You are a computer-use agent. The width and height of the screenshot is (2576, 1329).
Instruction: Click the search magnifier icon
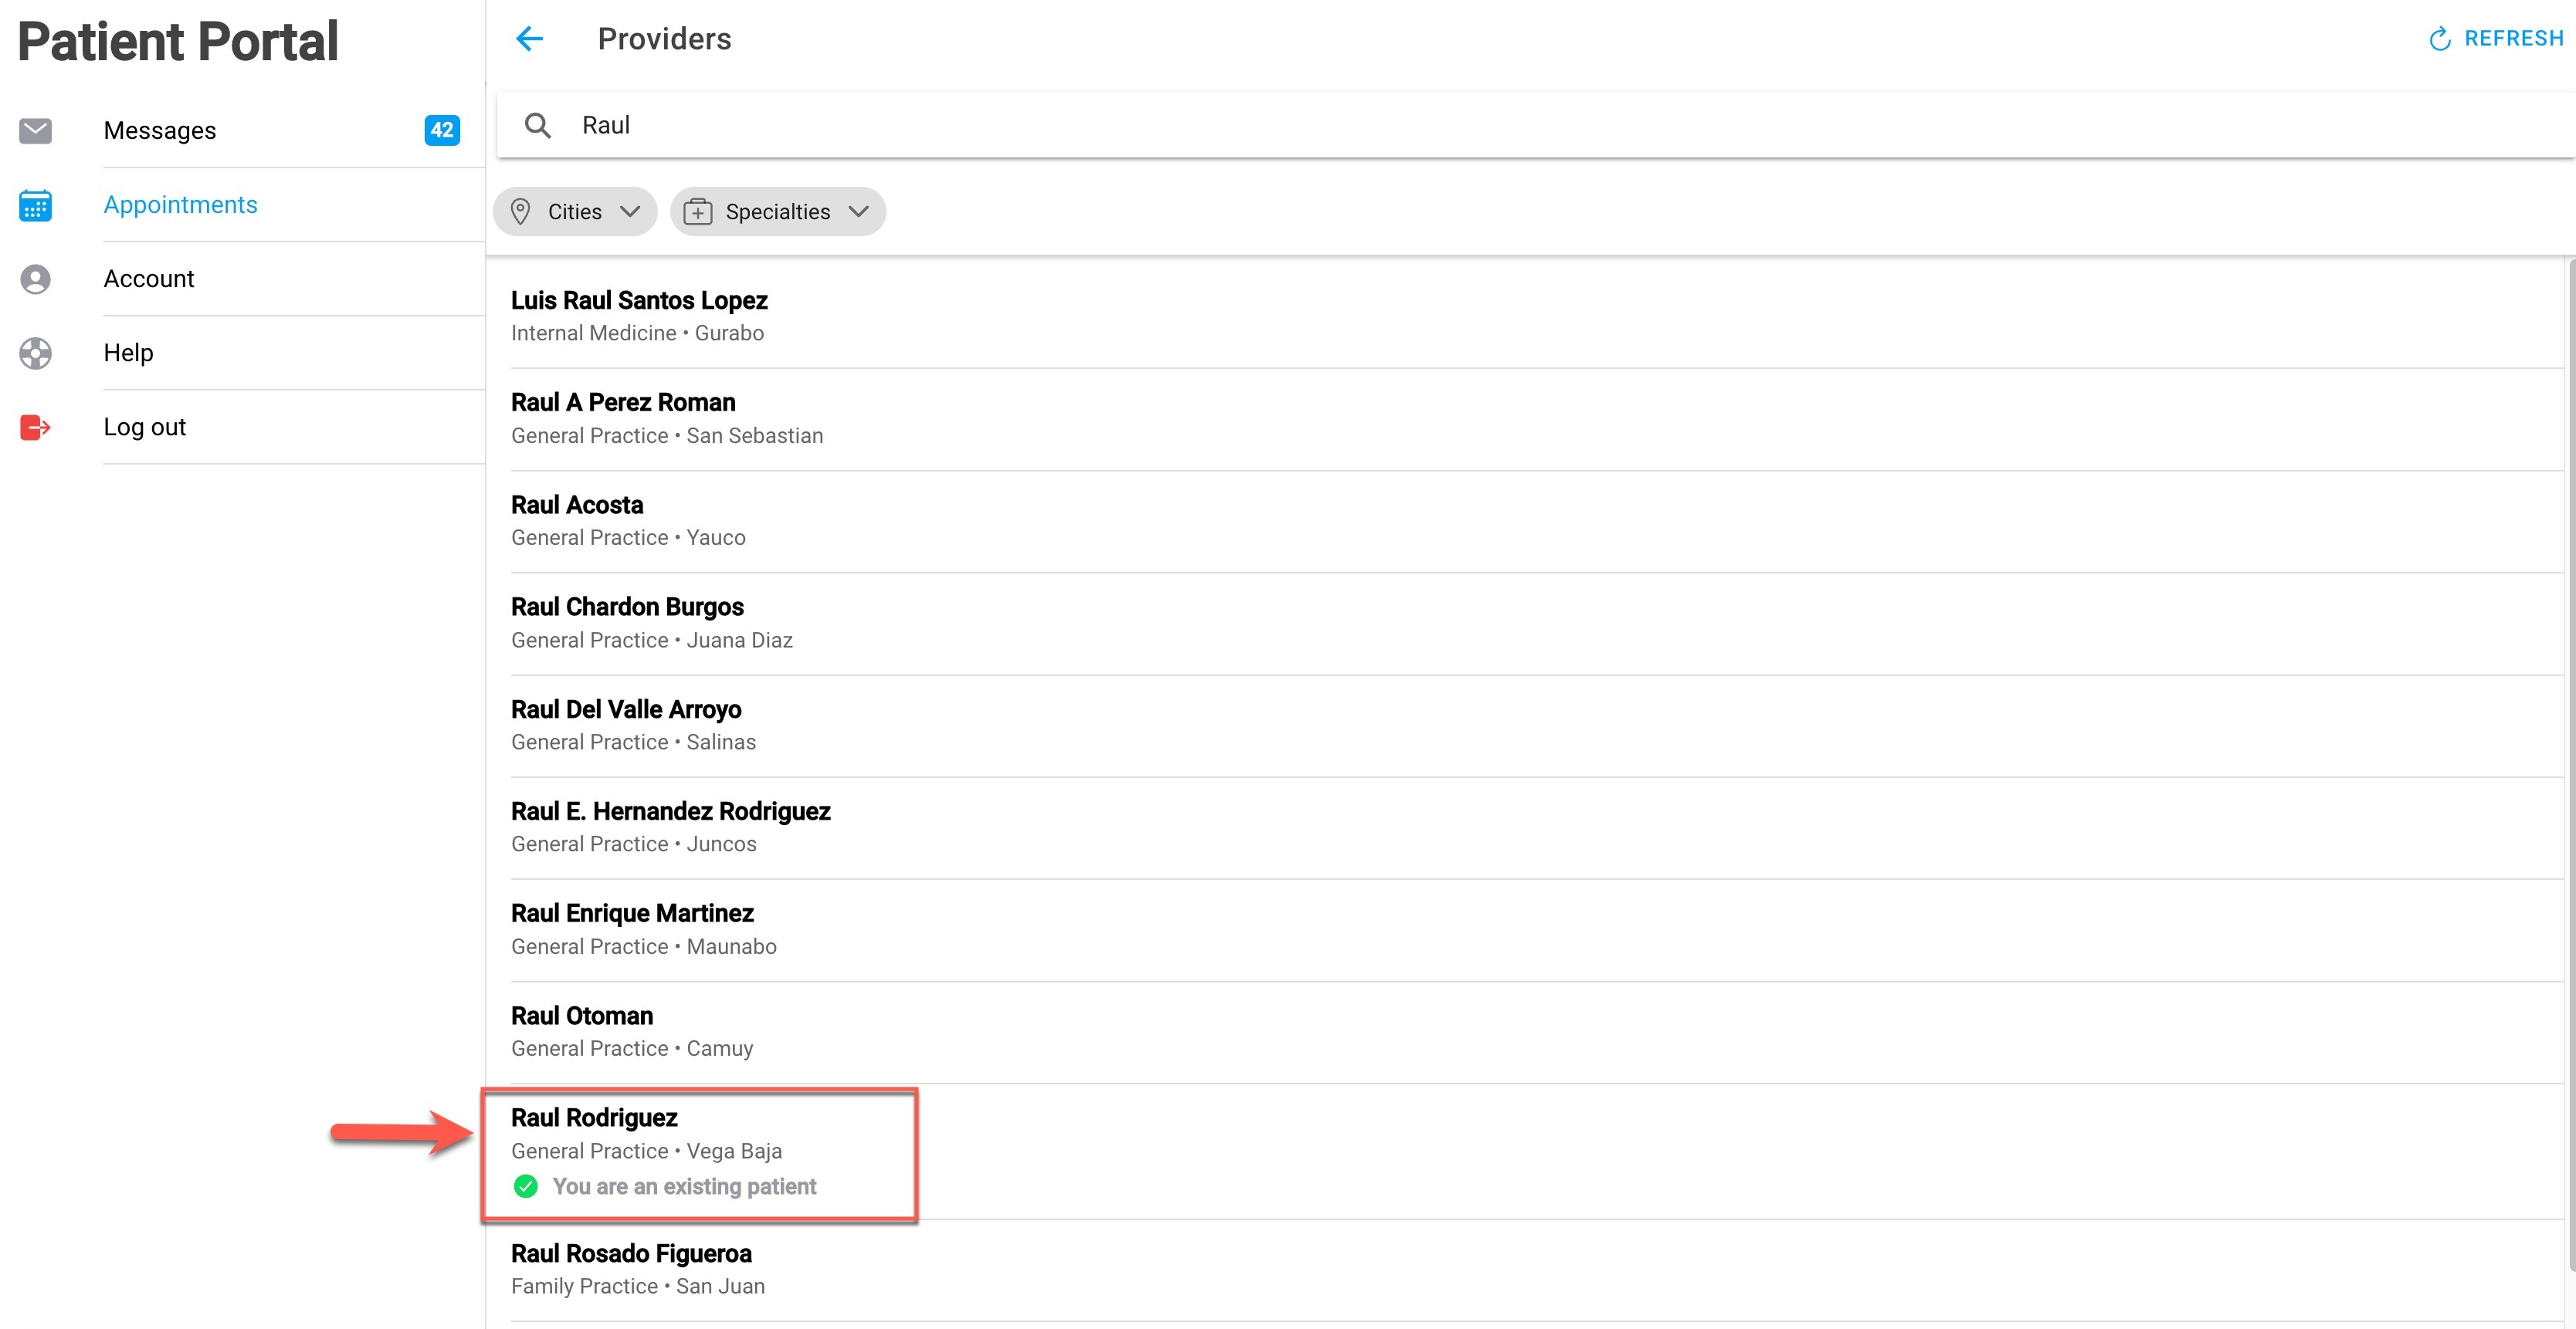point(538,126)
